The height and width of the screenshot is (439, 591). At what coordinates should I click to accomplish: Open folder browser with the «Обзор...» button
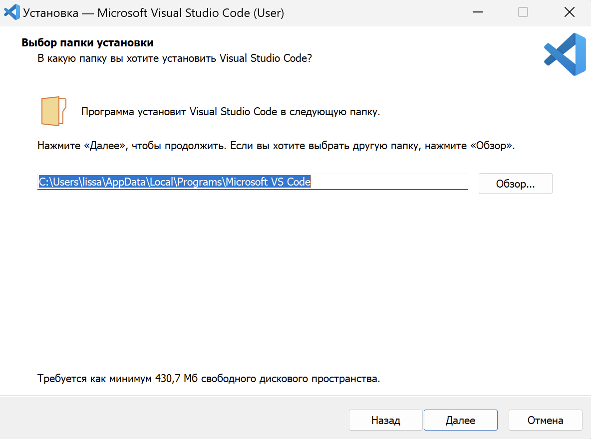click(x=515, y=184)
